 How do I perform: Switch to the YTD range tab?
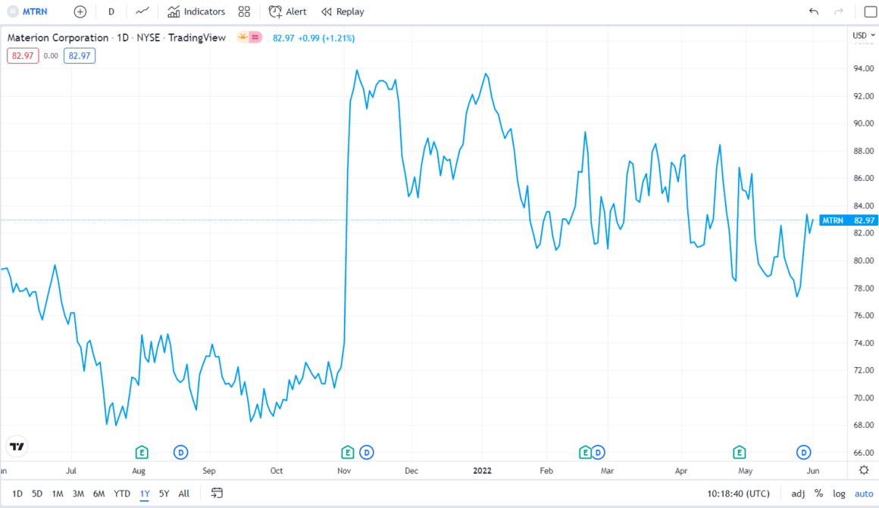coord(121,493)
